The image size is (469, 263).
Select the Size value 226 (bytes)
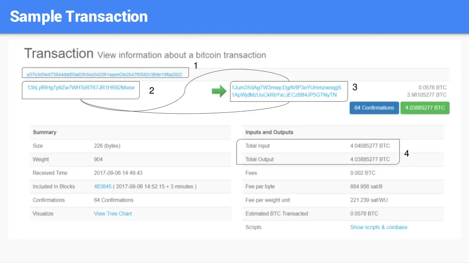[107, 146]
